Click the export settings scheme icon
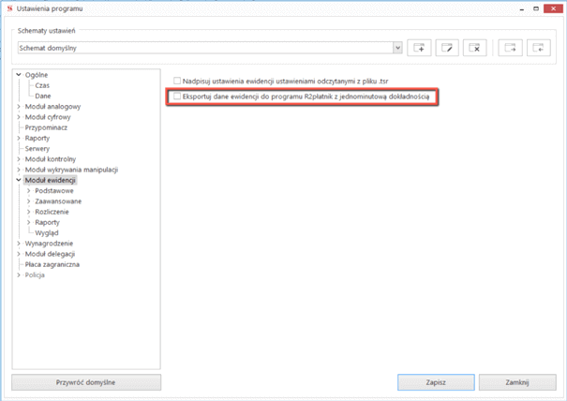Image resolution: width=567 pixels, height=401 pixels. coord(510,48)
